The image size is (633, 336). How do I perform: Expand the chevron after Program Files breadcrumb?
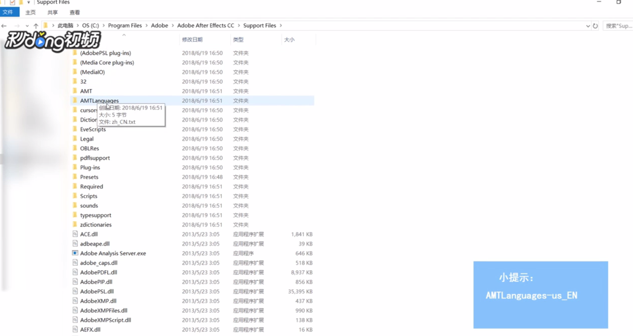point(146,25)
